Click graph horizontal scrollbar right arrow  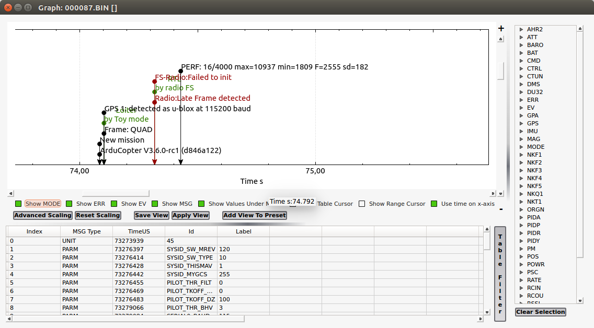pyautogui.click(x=493, y=193)
